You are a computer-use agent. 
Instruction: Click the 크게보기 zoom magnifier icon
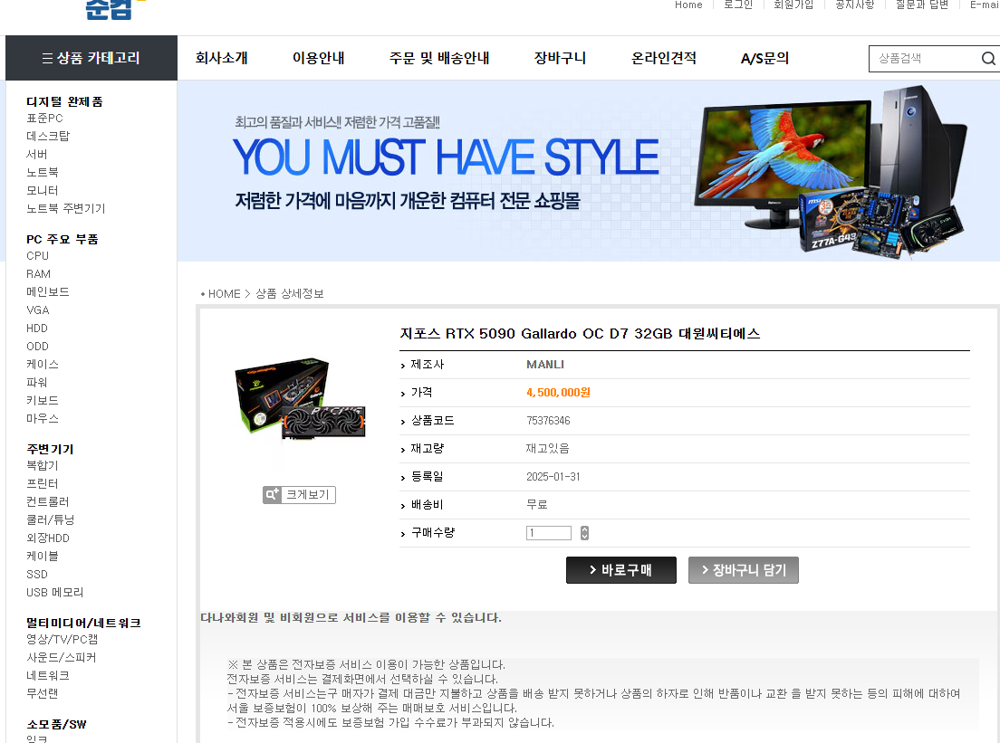[271, 494]
